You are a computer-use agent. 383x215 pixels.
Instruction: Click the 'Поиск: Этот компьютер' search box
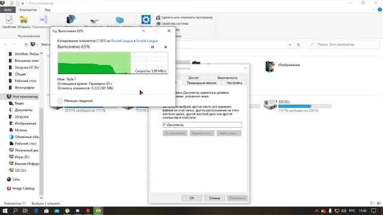click(x=343, y=45)
